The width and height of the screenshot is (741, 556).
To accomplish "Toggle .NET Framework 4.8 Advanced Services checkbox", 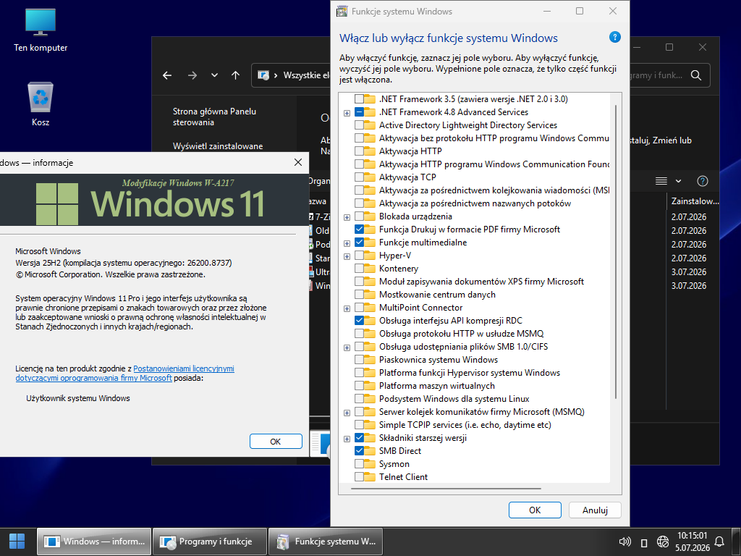I will click(x=359, y=112).
